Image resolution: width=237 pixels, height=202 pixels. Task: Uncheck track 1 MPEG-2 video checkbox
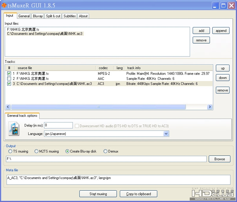pyautogui.click(x=9, y=73)
